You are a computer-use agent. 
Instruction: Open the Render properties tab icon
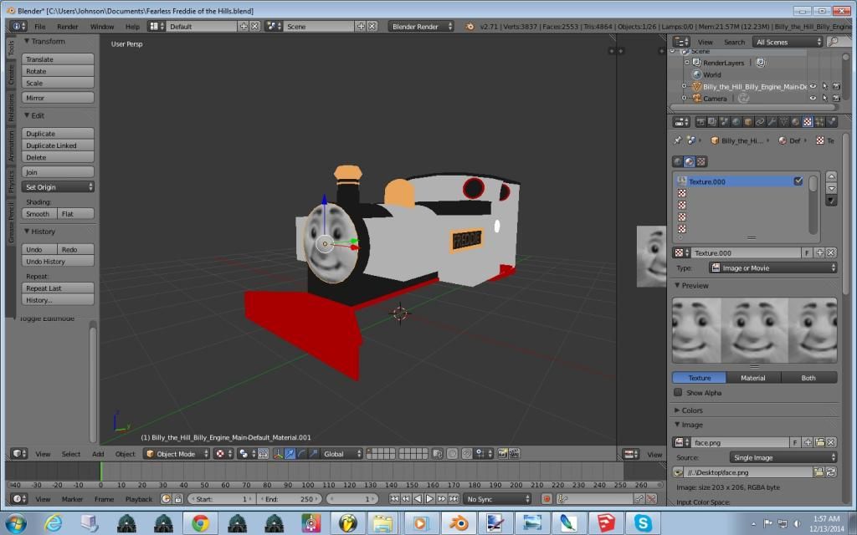coord(700,122)
